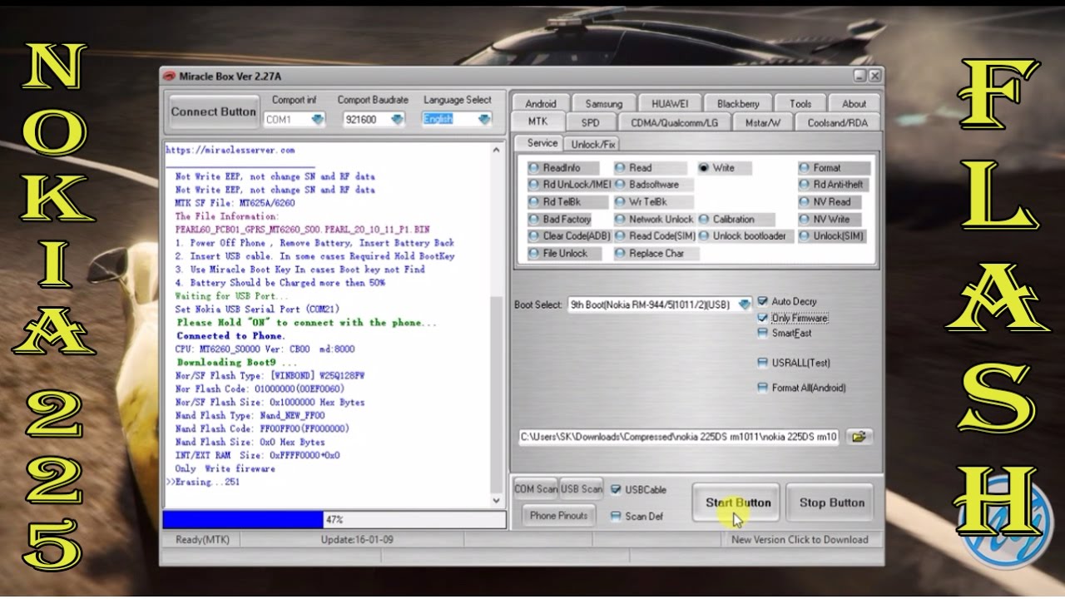Open the CDMA/Qualcomm/LG tab
The height and width of the screenshot is (599, 1065).
tap(674, 122)
